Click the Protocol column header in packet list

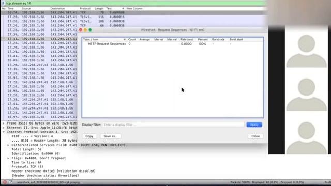85,8
